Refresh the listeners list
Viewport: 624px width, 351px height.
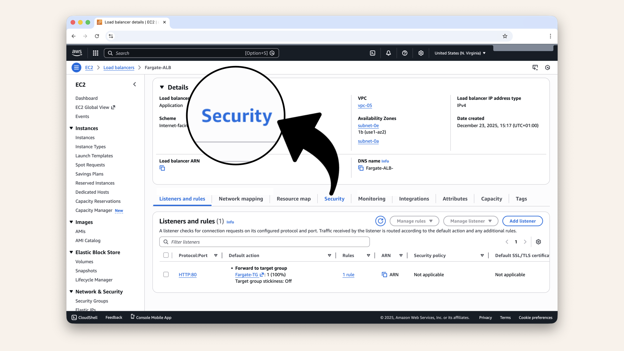[x=381, y=221]
